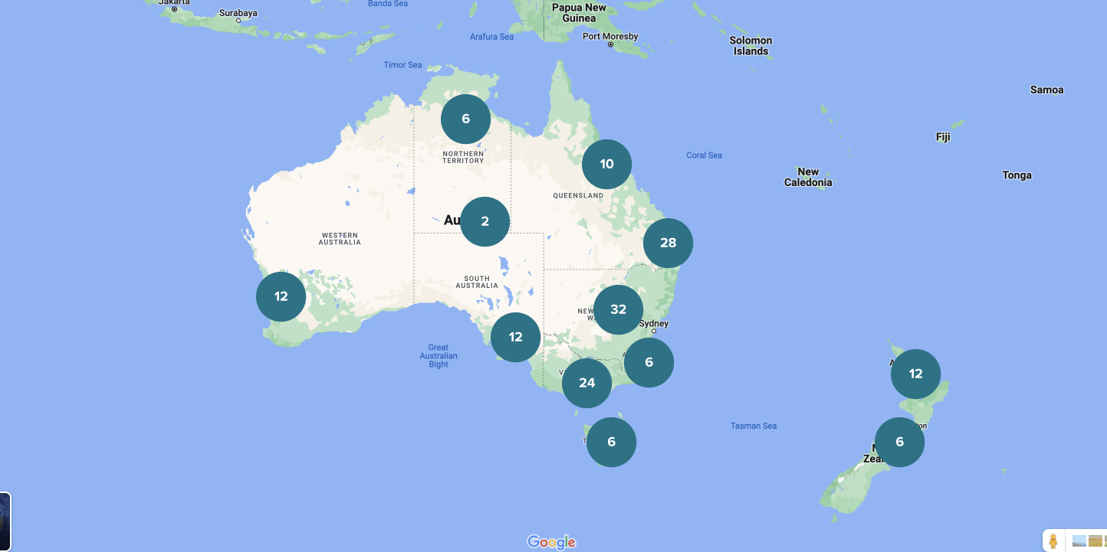Click the Tasman Sea label
The height and width of the screenshot is (552, 1107).
pyautogui.click(x=754, y=426)
